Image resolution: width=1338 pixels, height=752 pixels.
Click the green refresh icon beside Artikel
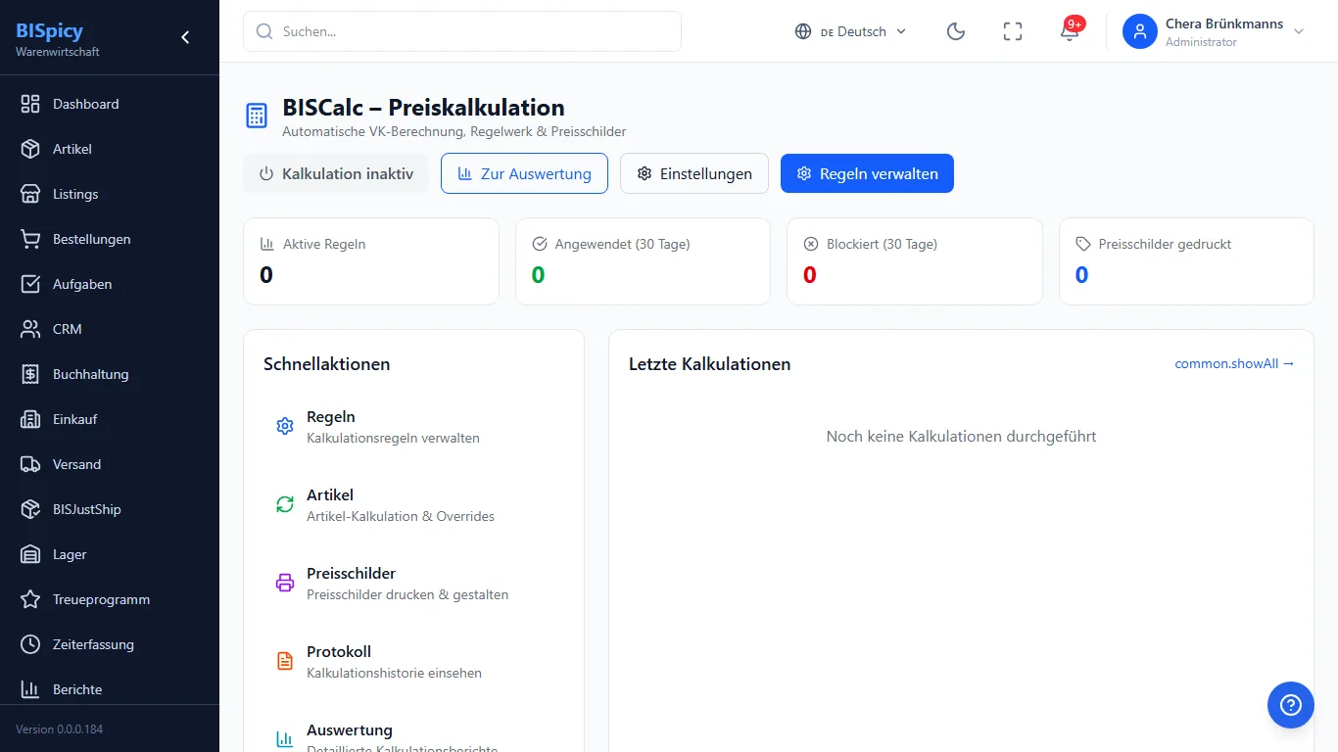coord(285,504)
